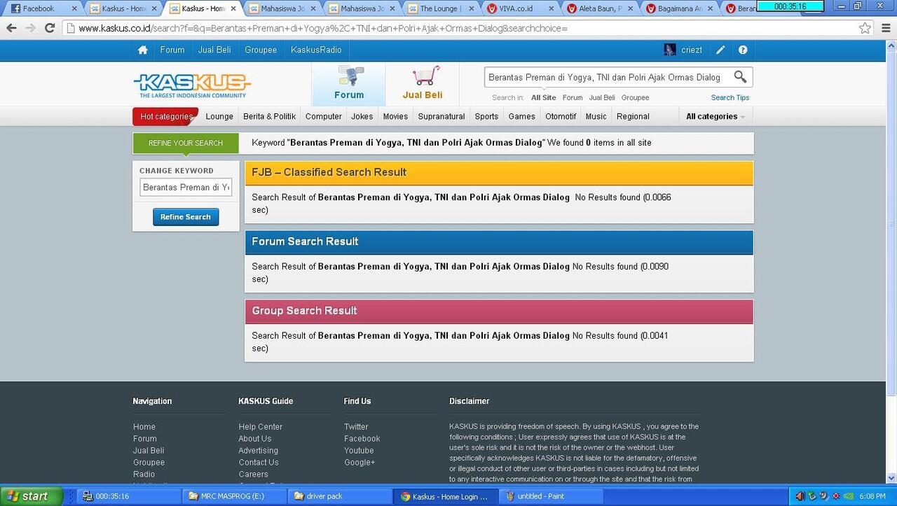The width and height of the screenshot is (897, 506).
Task: Open the Movies category
Action: pos(395,117)
